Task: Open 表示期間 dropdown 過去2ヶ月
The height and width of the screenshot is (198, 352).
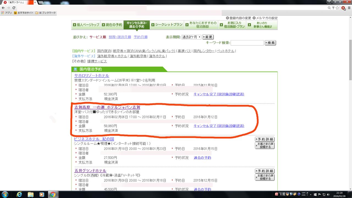Action: tap(191, 37)
